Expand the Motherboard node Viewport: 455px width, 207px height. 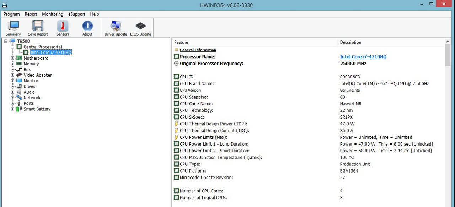coord(13,58)
